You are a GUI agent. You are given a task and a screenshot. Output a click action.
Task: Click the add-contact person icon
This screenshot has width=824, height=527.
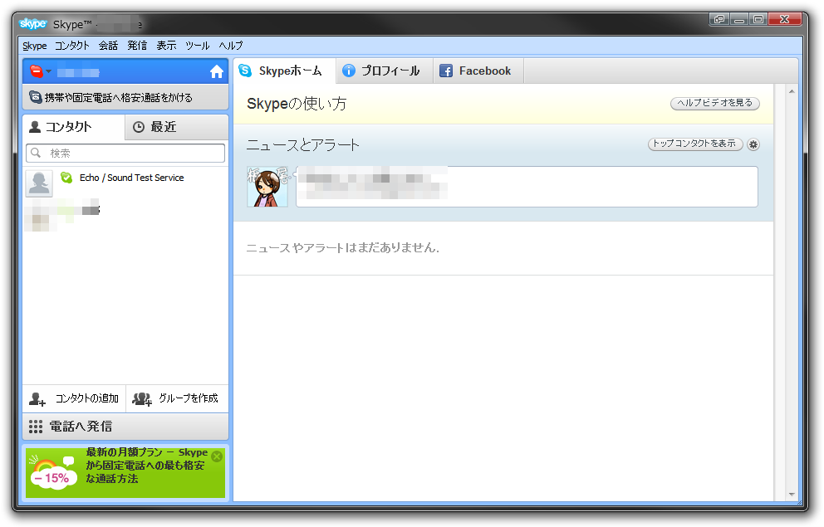(x=37, y=399)
